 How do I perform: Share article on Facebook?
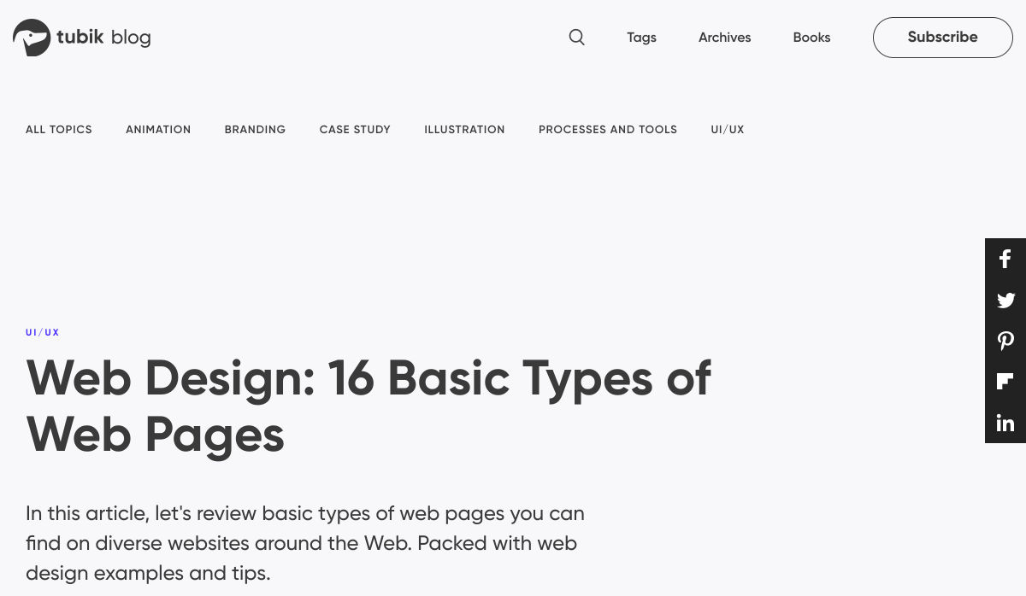coord(1005,259)
